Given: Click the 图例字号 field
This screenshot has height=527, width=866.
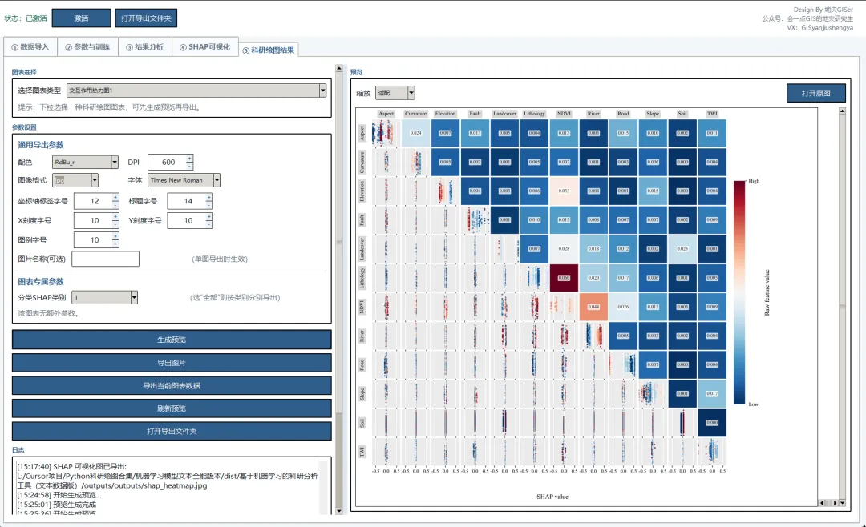Looking at the screenshot, I should 93,240.
